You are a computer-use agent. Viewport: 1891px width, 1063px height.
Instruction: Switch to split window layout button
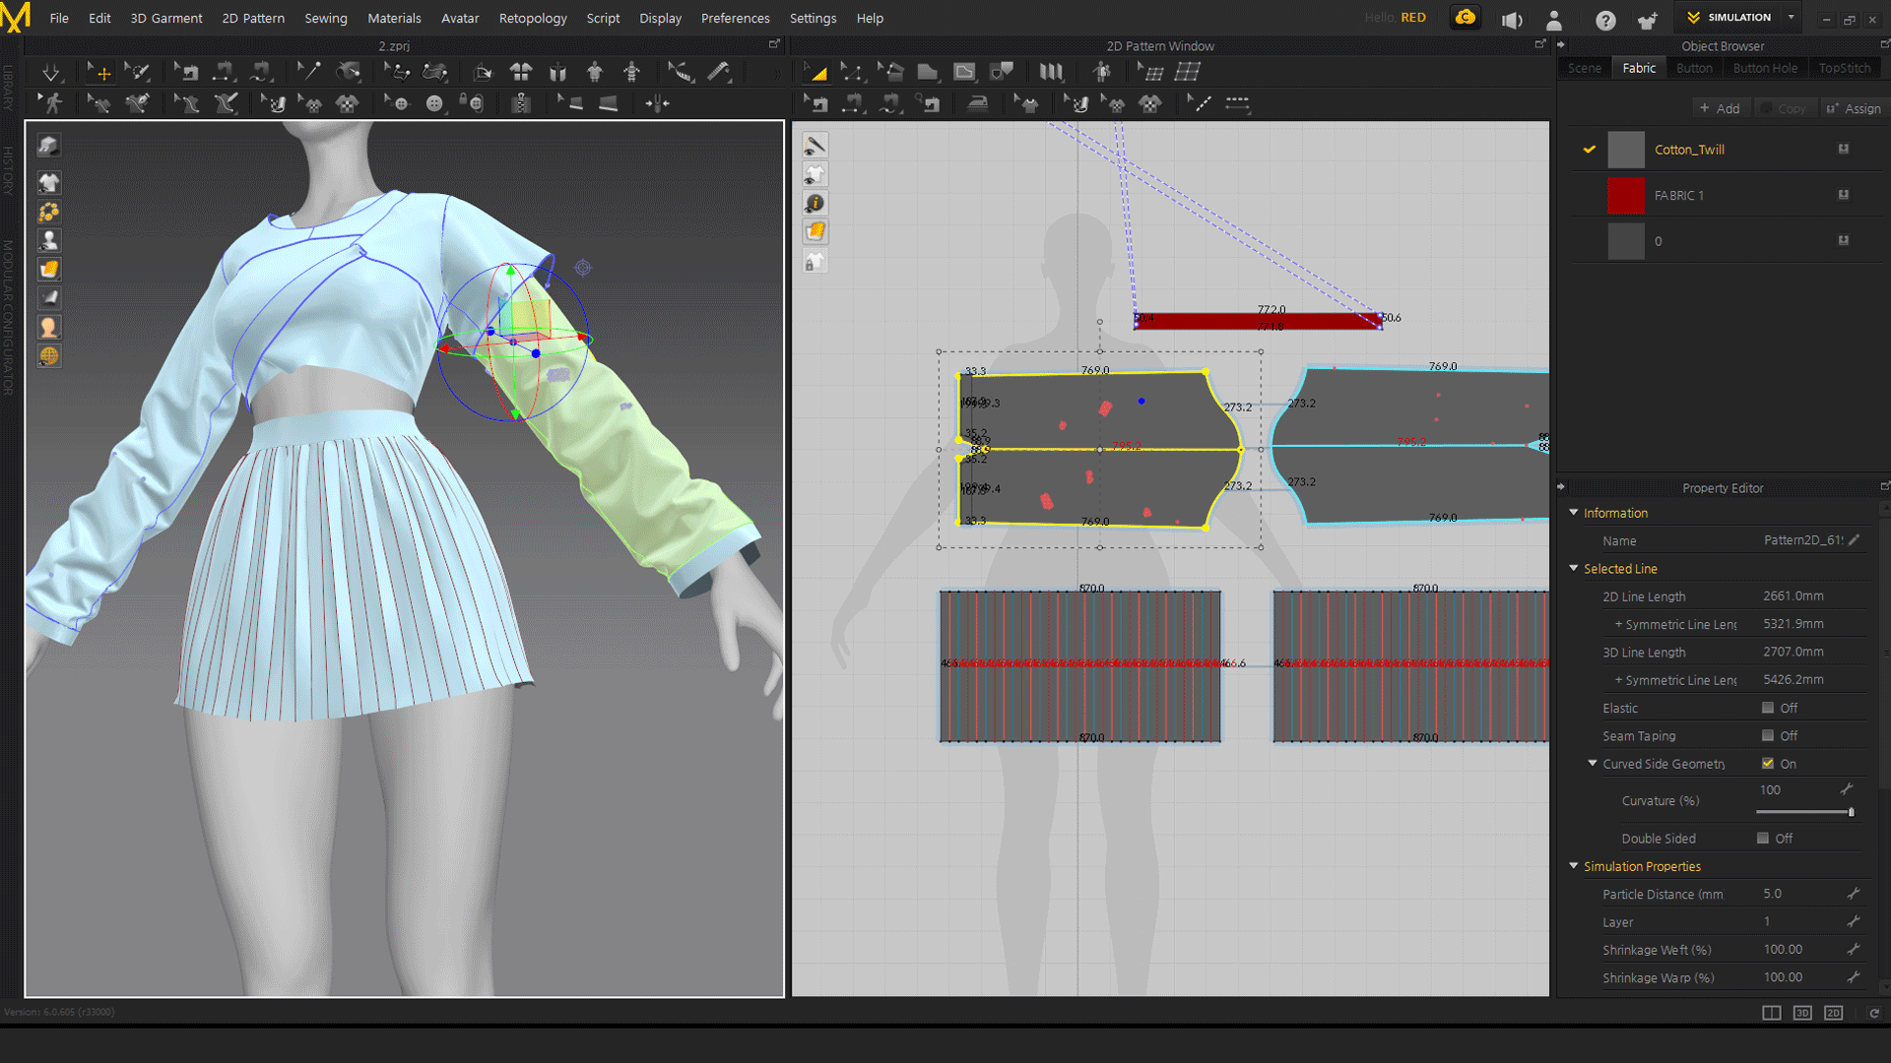1772,1013
